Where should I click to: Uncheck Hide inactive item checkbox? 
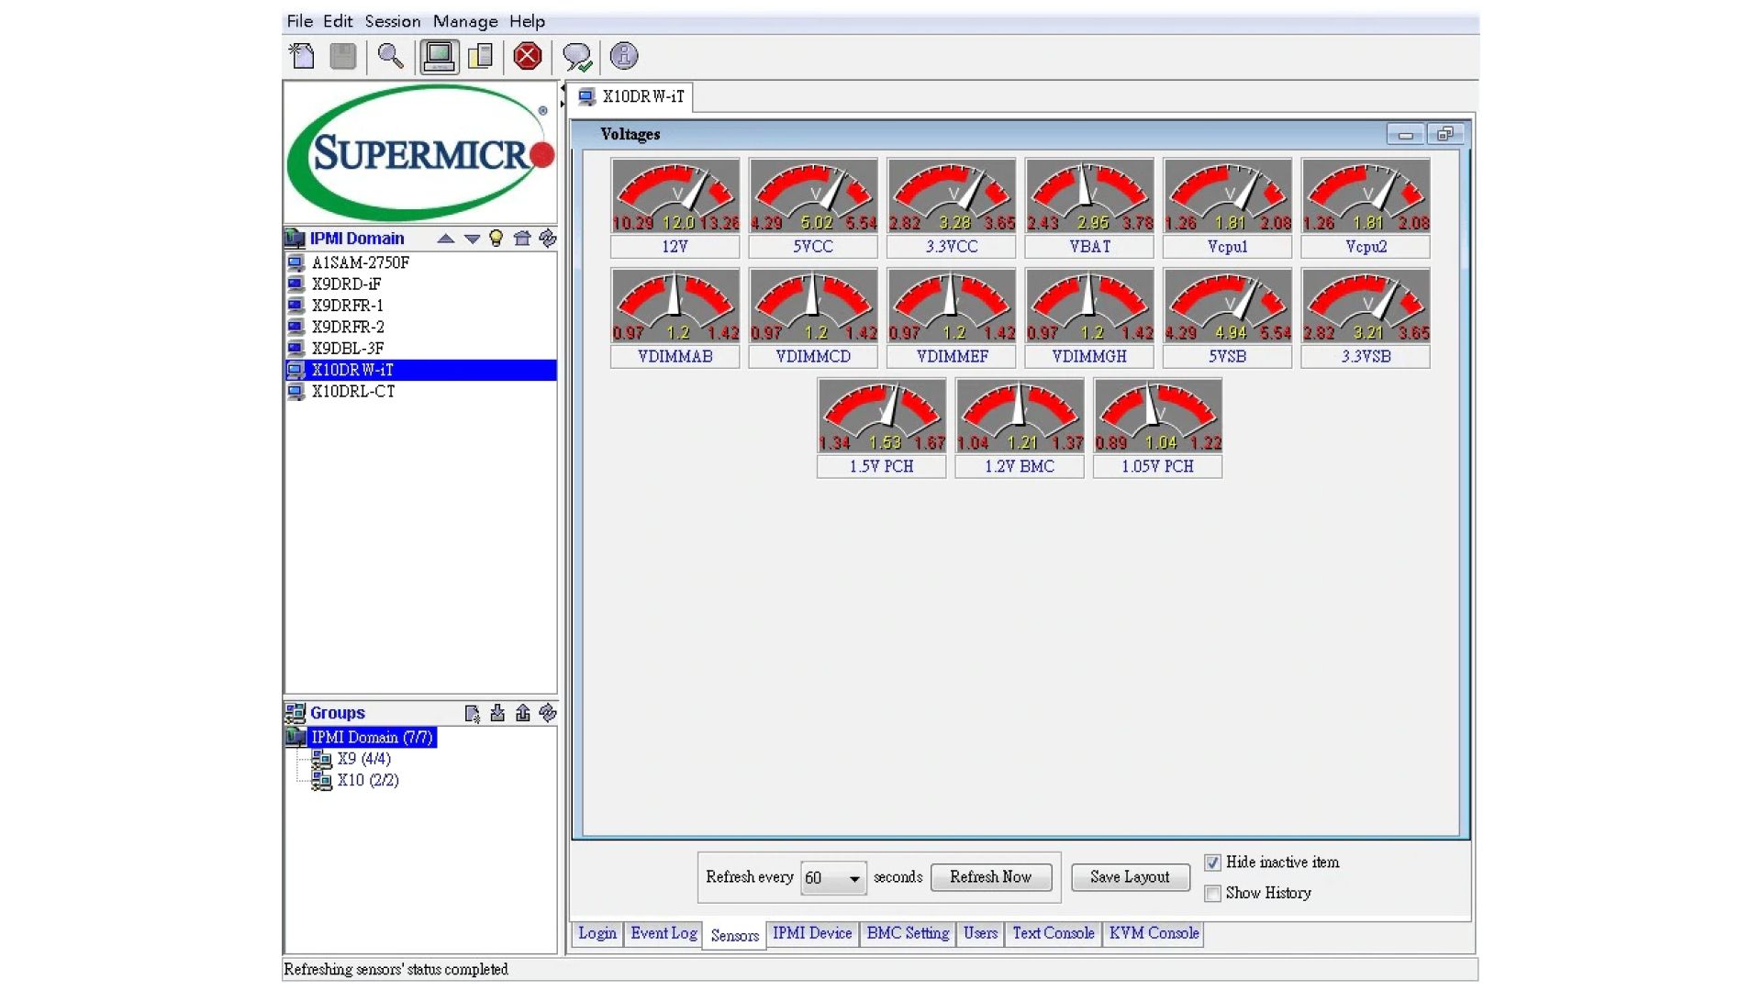1212,863
